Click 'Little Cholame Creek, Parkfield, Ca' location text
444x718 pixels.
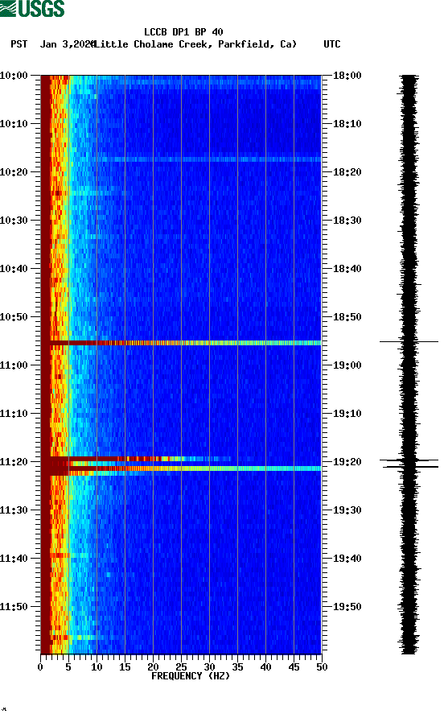(x=195, y=44)
